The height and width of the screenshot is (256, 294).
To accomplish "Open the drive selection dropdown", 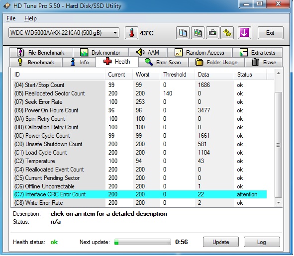I will [x=64, y=33].
